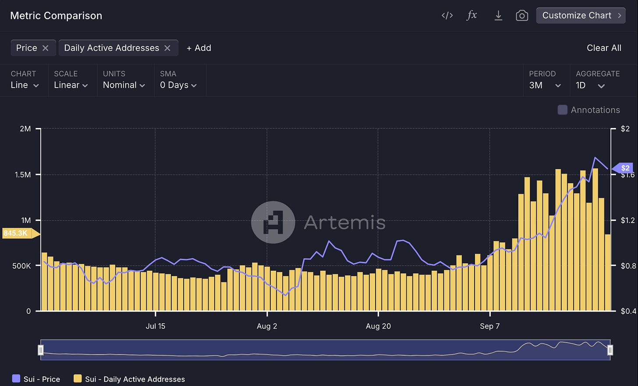Click the Aug 20 axis label

click(x=378, y=326)
